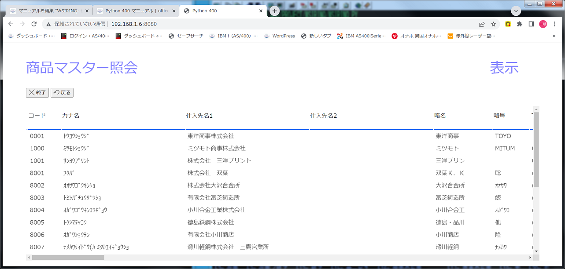Open the Extensions puzzle piece icon
Viewport: 565px width, 269px height.
pyautogui.click(x=520, y=24)
